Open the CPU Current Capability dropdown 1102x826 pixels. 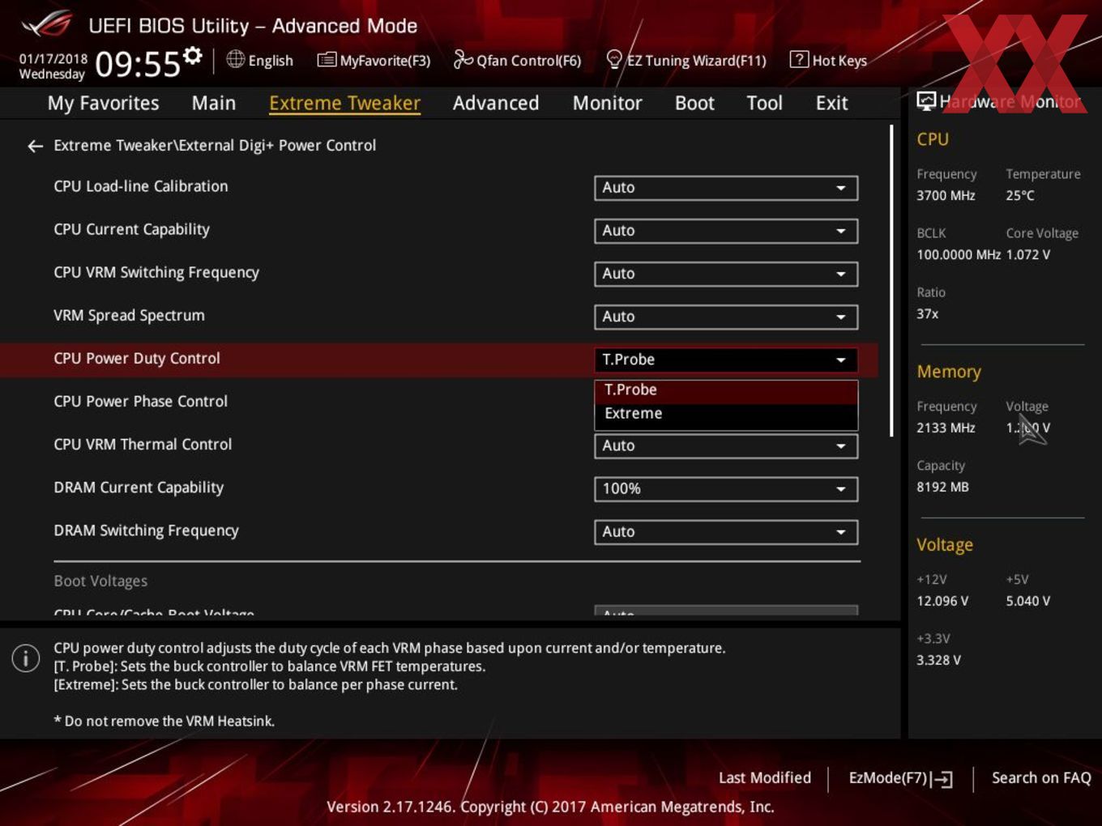click(x=726, y=231)
